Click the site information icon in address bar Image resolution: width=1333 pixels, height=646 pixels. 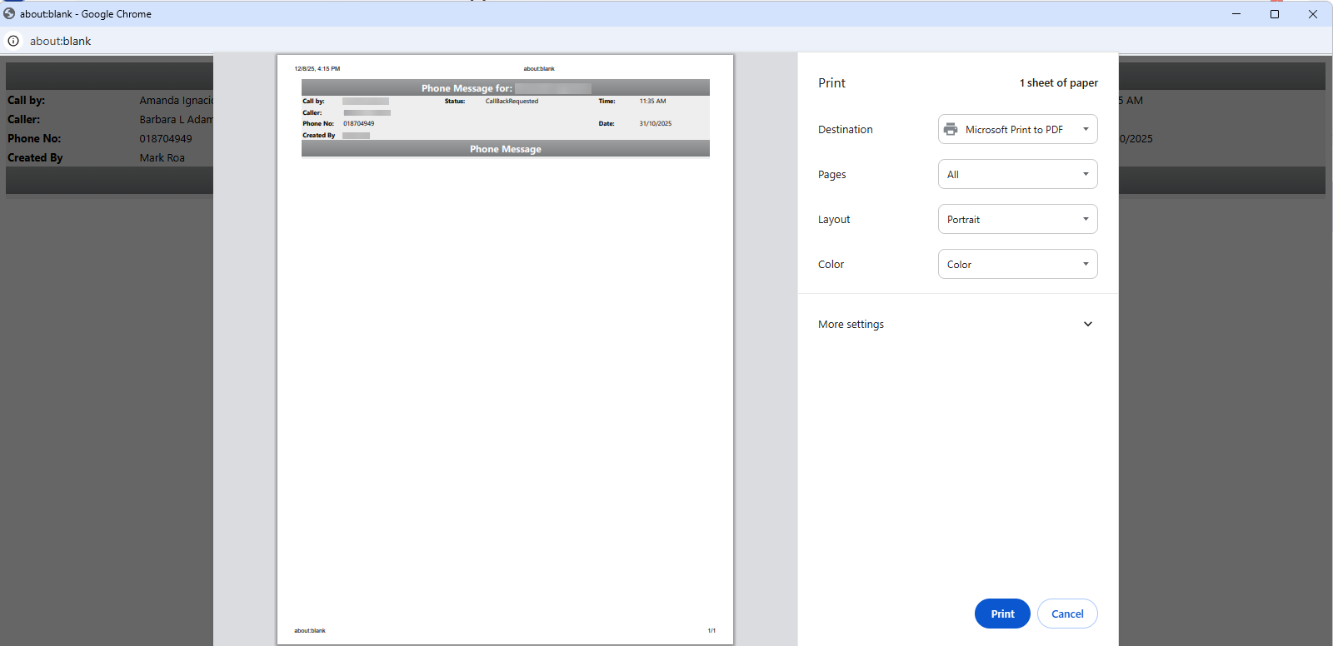click(13, 41)
